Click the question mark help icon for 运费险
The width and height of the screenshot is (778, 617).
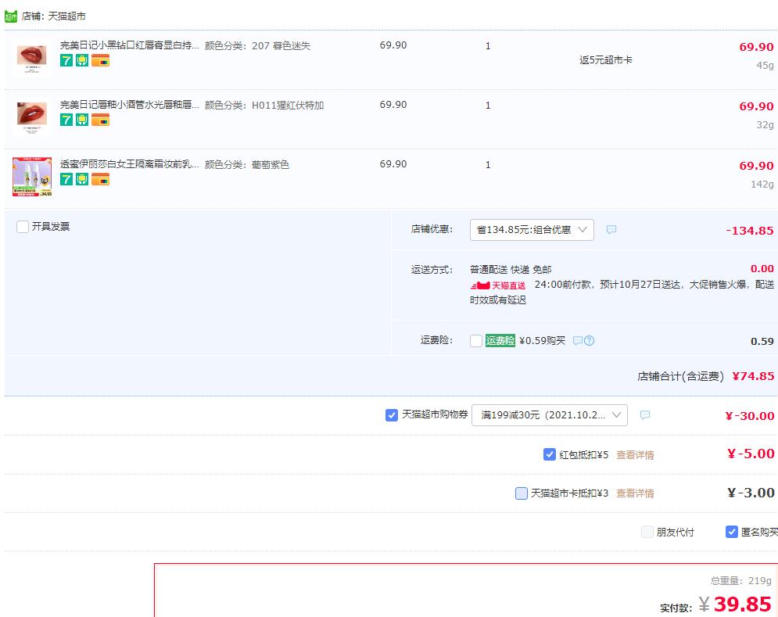[589, 340]
